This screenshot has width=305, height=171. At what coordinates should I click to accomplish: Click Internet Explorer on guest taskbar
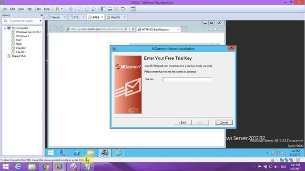pyautogui.click(x=119, y=153)
